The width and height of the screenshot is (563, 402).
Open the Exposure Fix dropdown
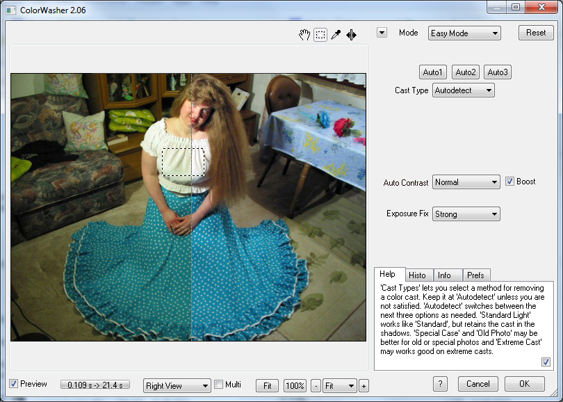click(466, 214)
